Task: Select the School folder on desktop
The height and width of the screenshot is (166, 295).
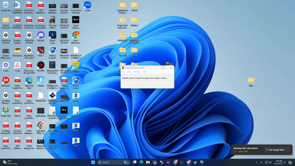Action: click(134, 6)
